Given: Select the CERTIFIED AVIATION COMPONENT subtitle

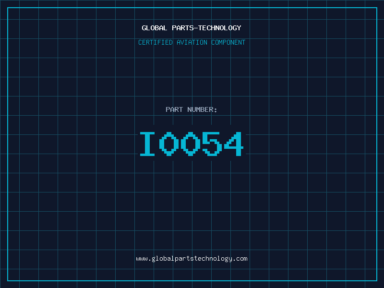Looking at the screenshot, I should point(192,42).
